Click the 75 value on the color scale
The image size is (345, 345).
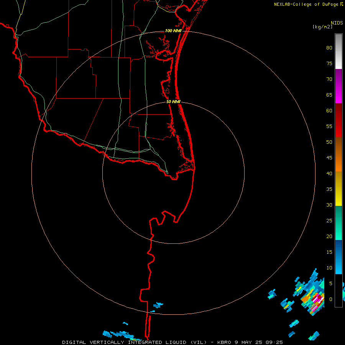pyautogui.click(x=329, y=63)
